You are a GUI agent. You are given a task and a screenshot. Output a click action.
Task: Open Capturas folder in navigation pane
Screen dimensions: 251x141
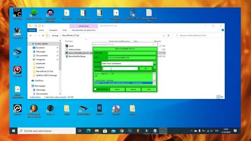pyautogui.click(x=40, y=67)
